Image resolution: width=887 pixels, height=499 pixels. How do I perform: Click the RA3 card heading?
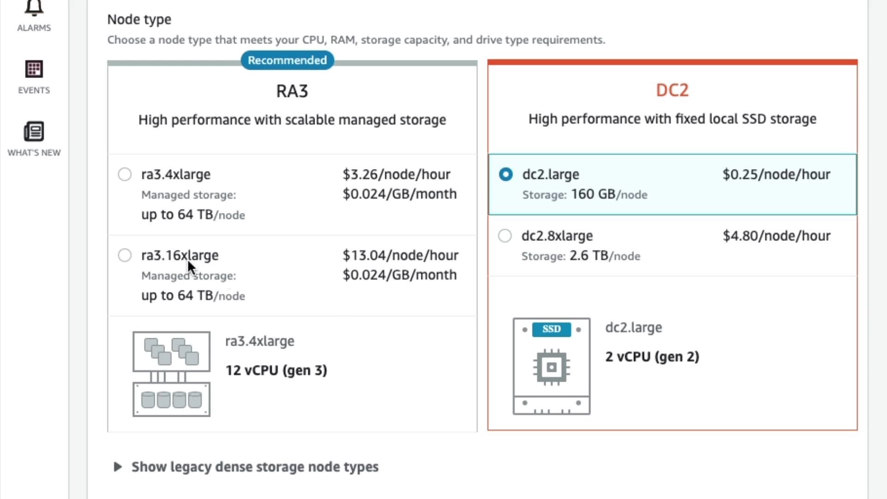coord(292,91)
